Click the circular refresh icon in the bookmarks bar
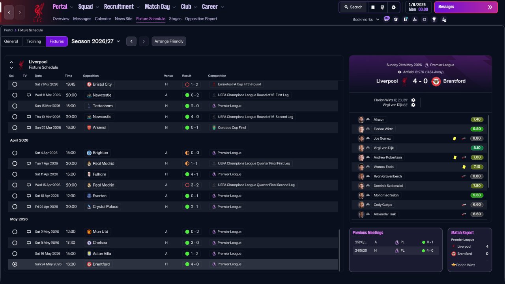505x284 pixels. 424,19
